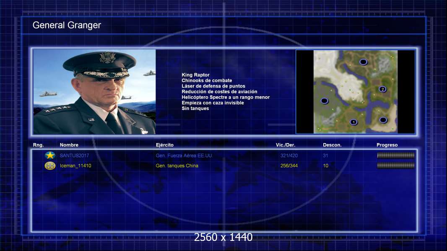The width and height of the screenshot is (447, 251).
Task: Click army entry Gen. tanques China
Action: pos(177,166)
